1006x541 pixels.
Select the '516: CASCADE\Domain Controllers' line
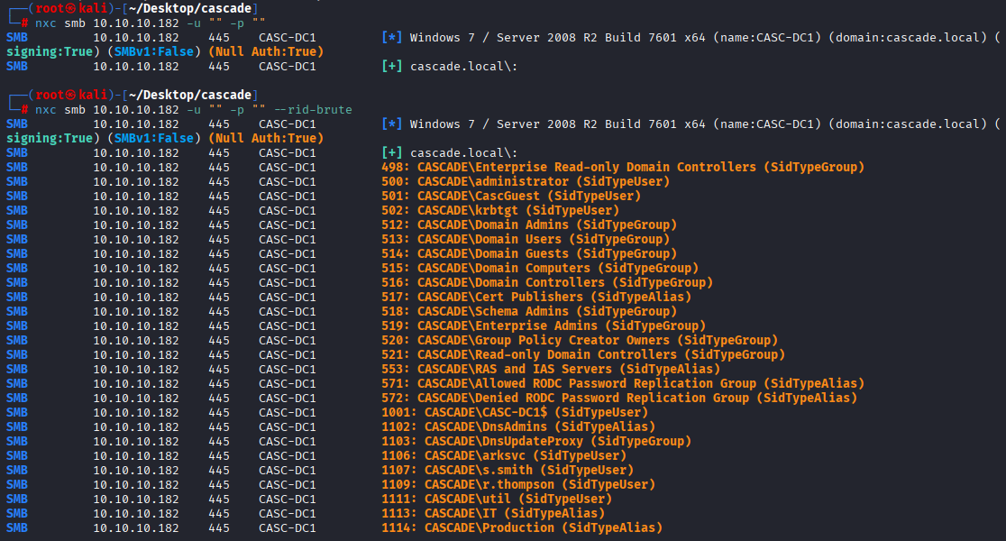pos(547,282)
